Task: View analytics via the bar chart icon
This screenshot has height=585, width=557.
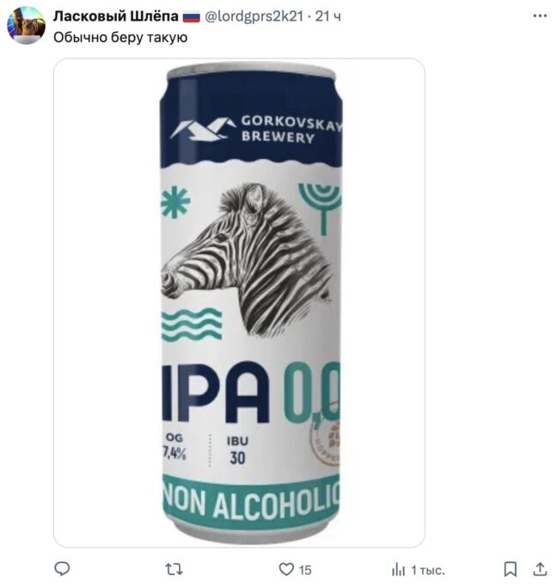Action: point(398,570)
